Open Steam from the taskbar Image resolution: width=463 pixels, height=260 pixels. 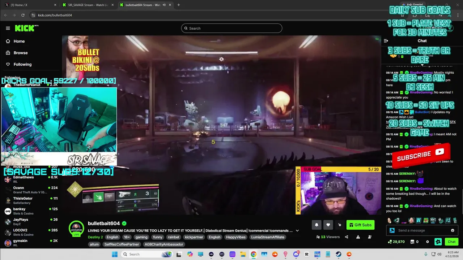(339, 254)
